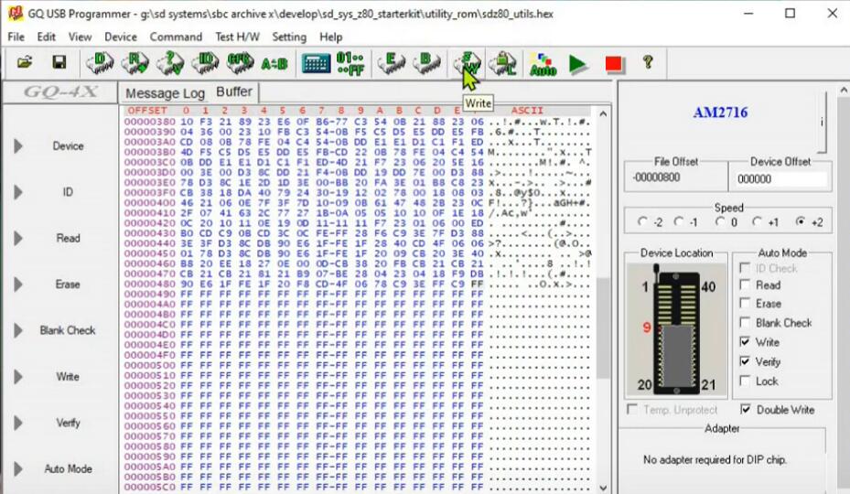Open help via the question mark icon
The height and width of the screenshot is (494, 850).
pos(648,62)
